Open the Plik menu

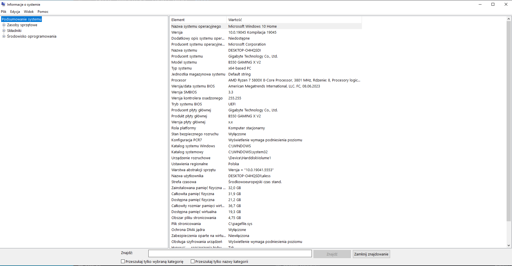pos(4,12)
